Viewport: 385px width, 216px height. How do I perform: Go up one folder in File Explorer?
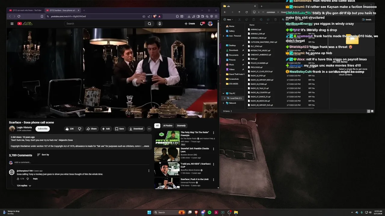tap(239, 12)
